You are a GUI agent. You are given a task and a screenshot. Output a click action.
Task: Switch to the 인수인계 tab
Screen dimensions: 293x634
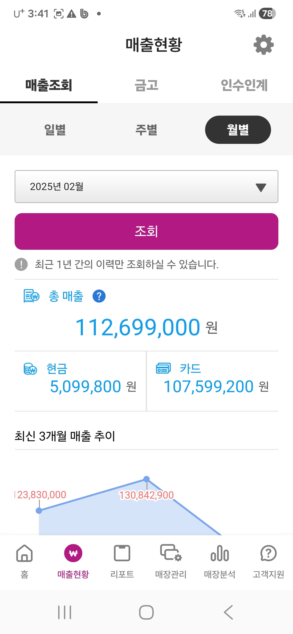click(244, 85)
